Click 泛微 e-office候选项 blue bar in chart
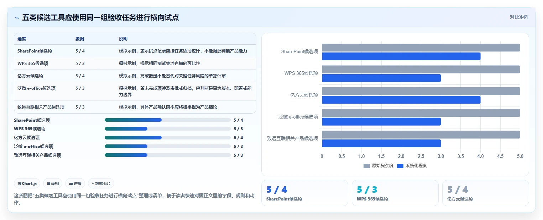This screenshot has height=220, width=543. pyautogui.click(x=381, y=122)
